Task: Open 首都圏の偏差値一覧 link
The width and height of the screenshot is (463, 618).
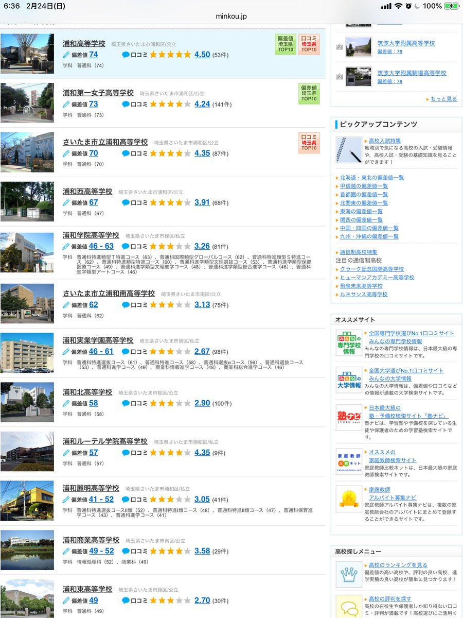Action: tap(364, 194)
